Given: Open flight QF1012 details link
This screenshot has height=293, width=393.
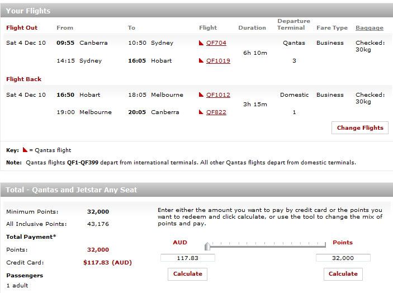Looking at the screenshot, I should [x=218, y=94].
